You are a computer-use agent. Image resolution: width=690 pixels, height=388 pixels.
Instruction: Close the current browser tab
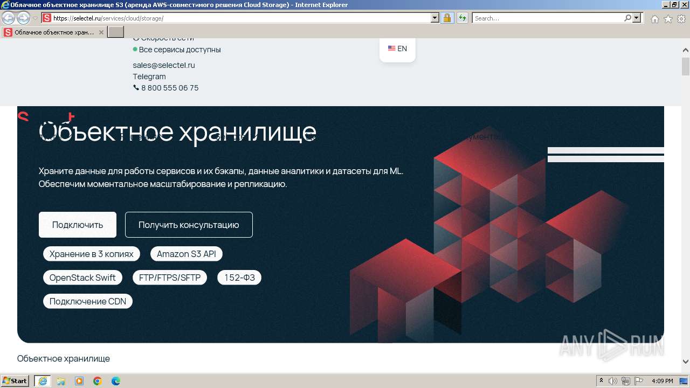[x=101, y=32]
